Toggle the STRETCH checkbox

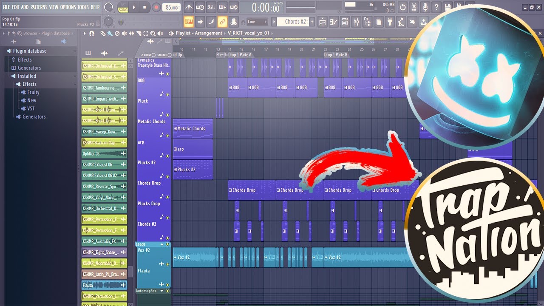170,55
